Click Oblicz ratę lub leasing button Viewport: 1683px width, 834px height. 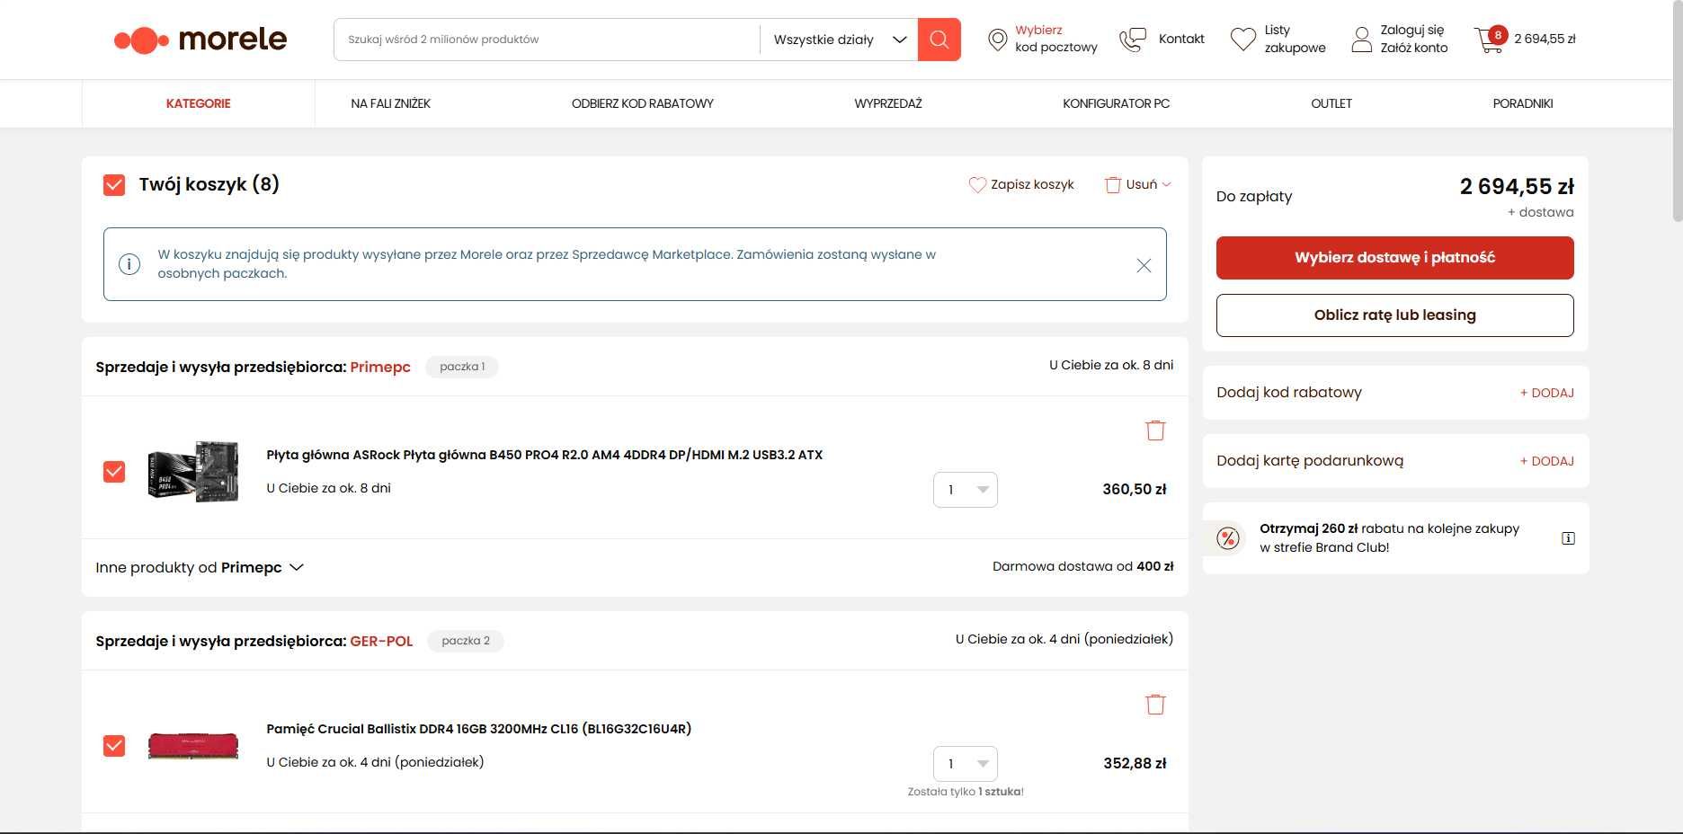[x=1394, y=315]
